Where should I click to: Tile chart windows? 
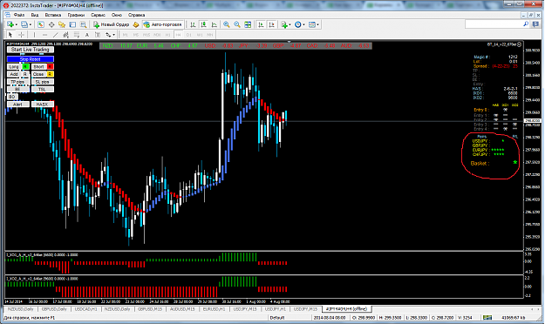(x=248, y=24)
